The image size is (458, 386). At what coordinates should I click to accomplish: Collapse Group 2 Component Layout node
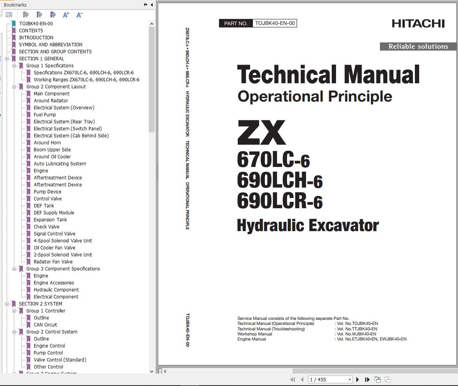pyautogui.click(x=14, y=87)
